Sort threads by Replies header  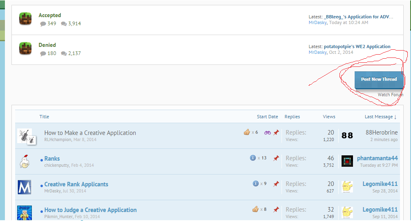pyautogui.click(x=292, y=117)
